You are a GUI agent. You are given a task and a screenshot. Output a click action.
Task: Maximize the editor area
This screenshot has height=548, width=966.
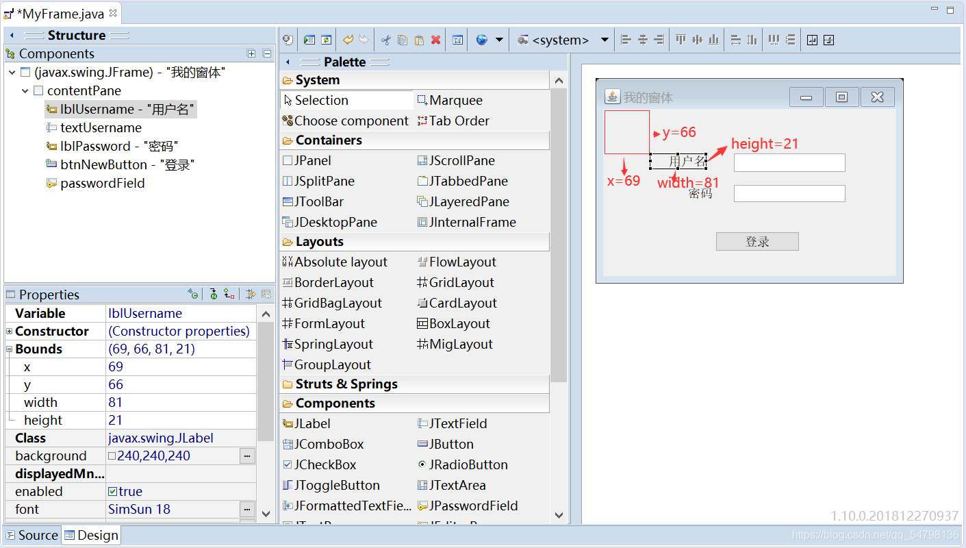(950, 10)
